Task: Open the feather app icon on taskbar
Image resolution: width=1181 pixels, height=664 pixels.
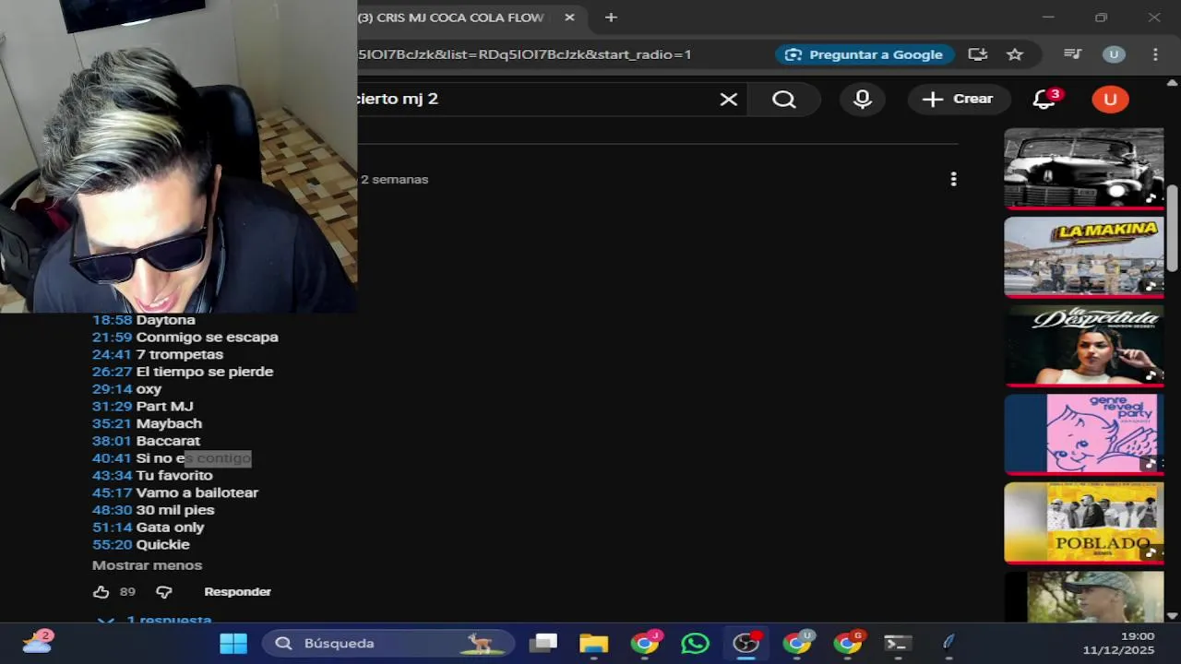Action: 948,643
